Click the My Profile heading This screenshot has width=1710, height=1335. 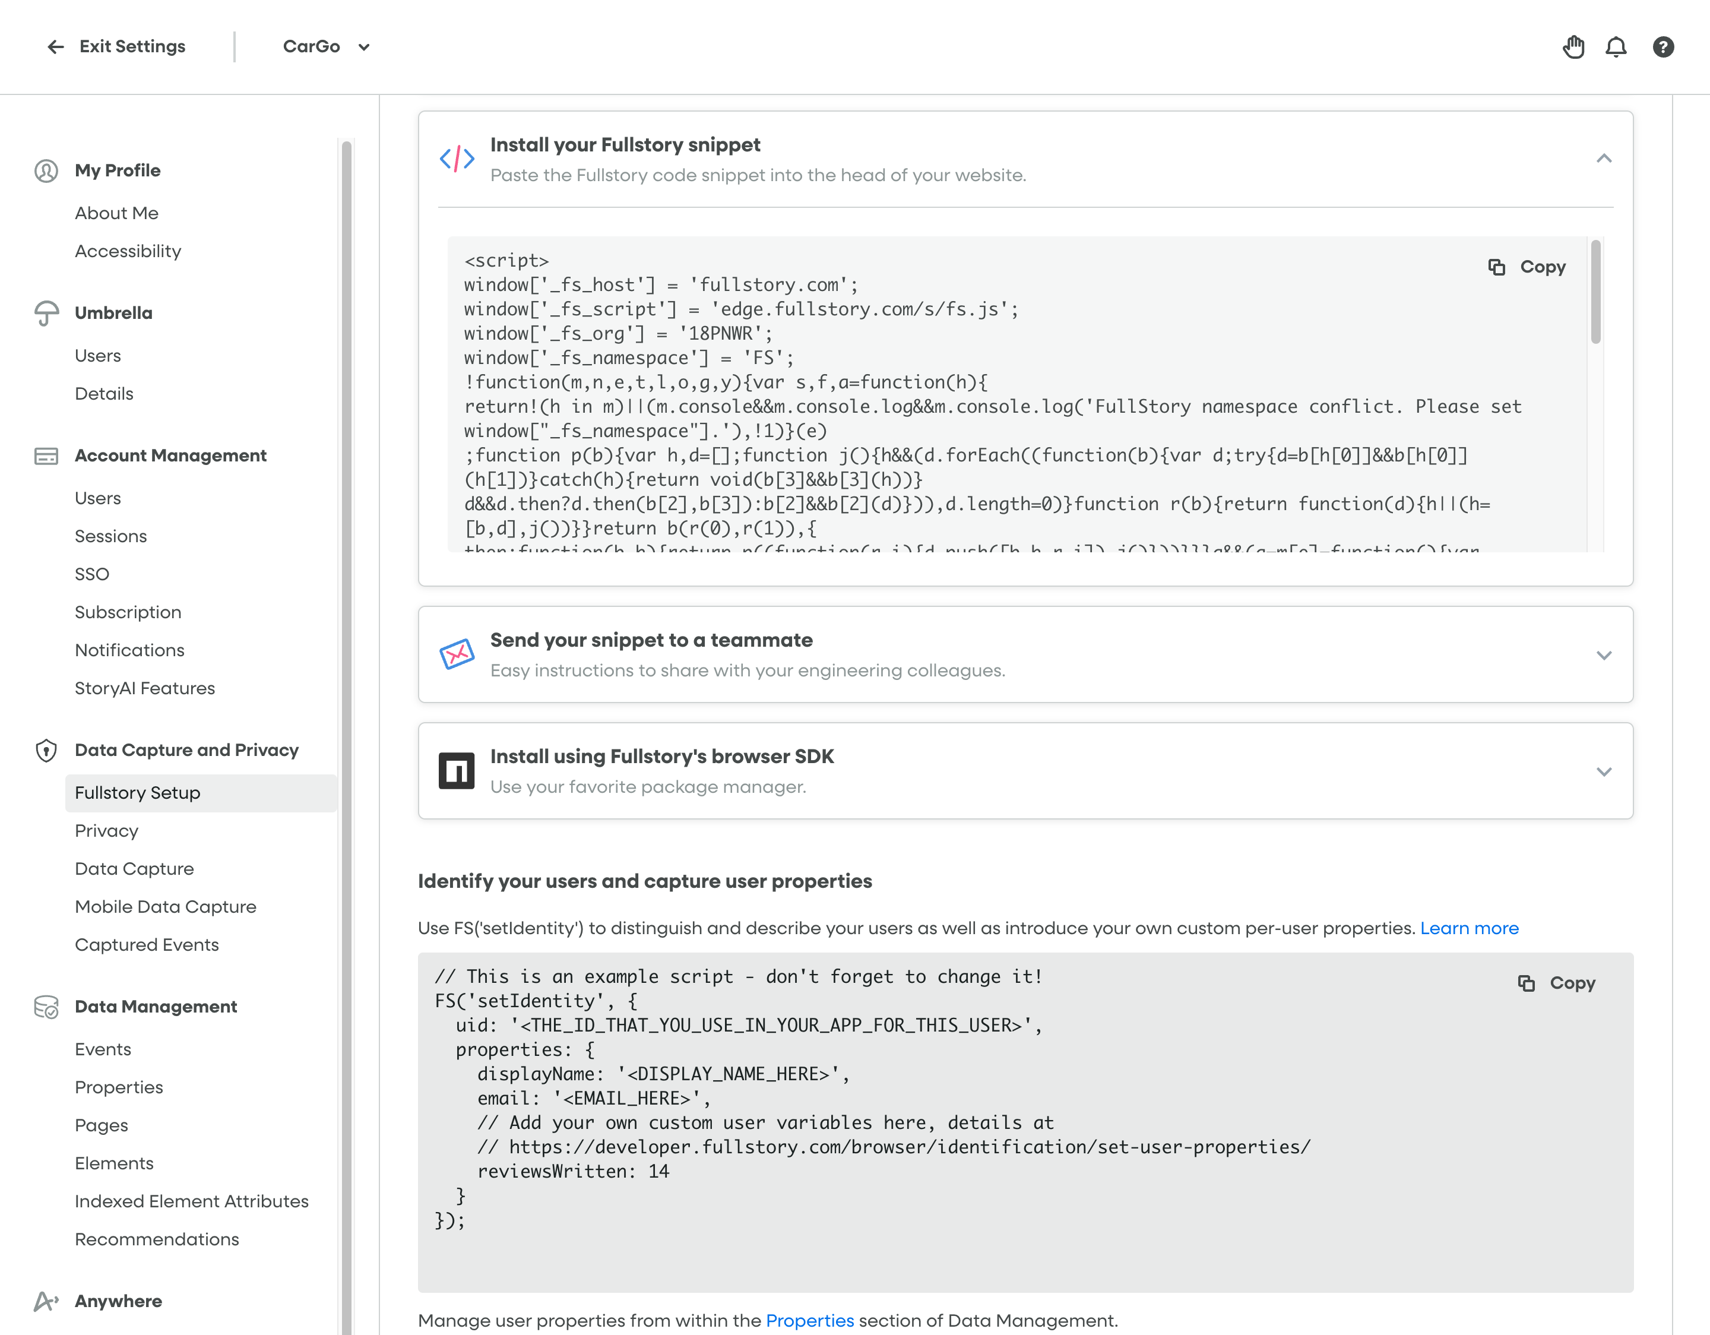coord(118,170)
